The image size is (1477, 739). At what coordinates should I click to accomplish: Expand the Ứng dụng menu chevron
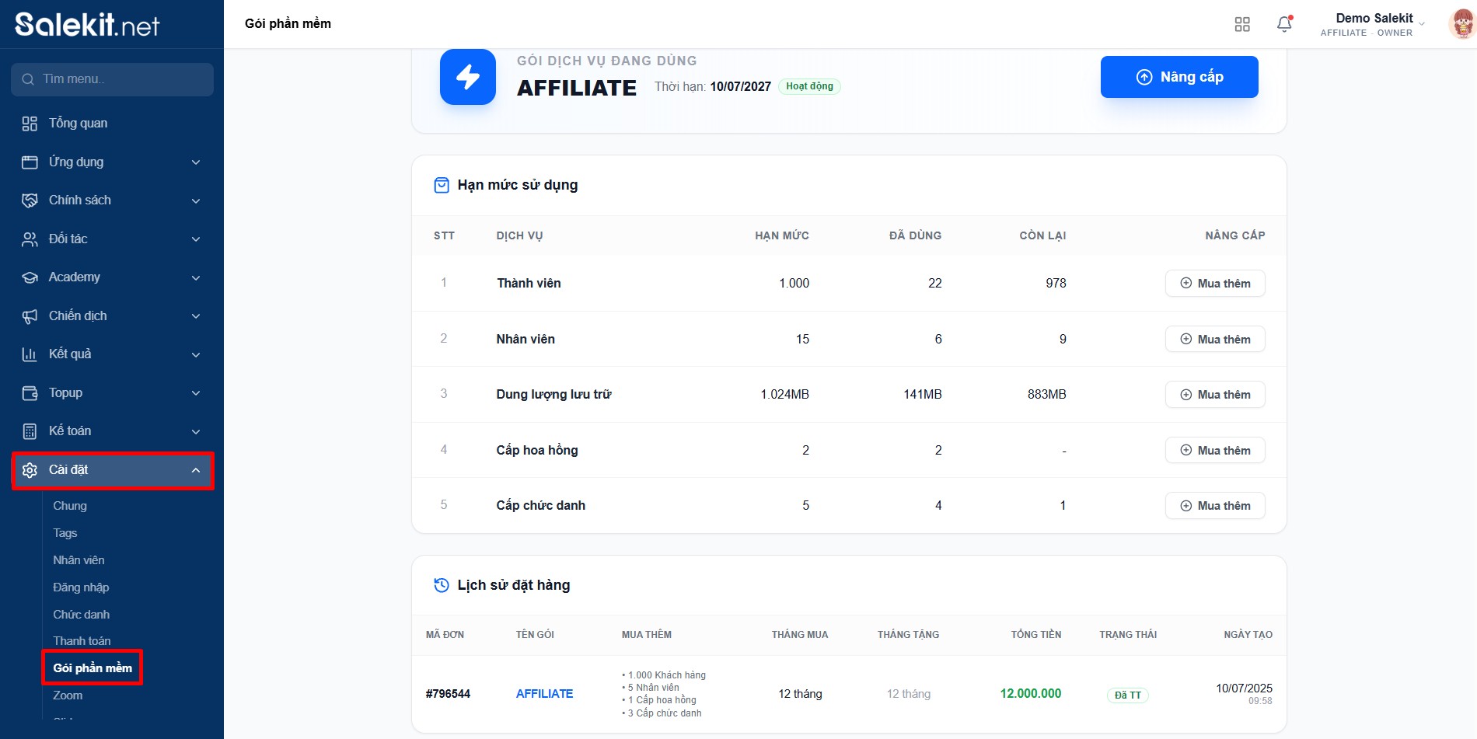[x=196, y=162]
